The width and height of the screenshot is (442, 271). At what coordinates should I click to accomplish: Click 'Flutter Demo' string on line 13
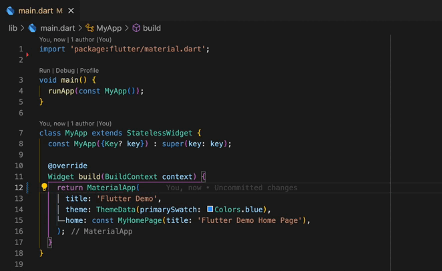(127, 199)
